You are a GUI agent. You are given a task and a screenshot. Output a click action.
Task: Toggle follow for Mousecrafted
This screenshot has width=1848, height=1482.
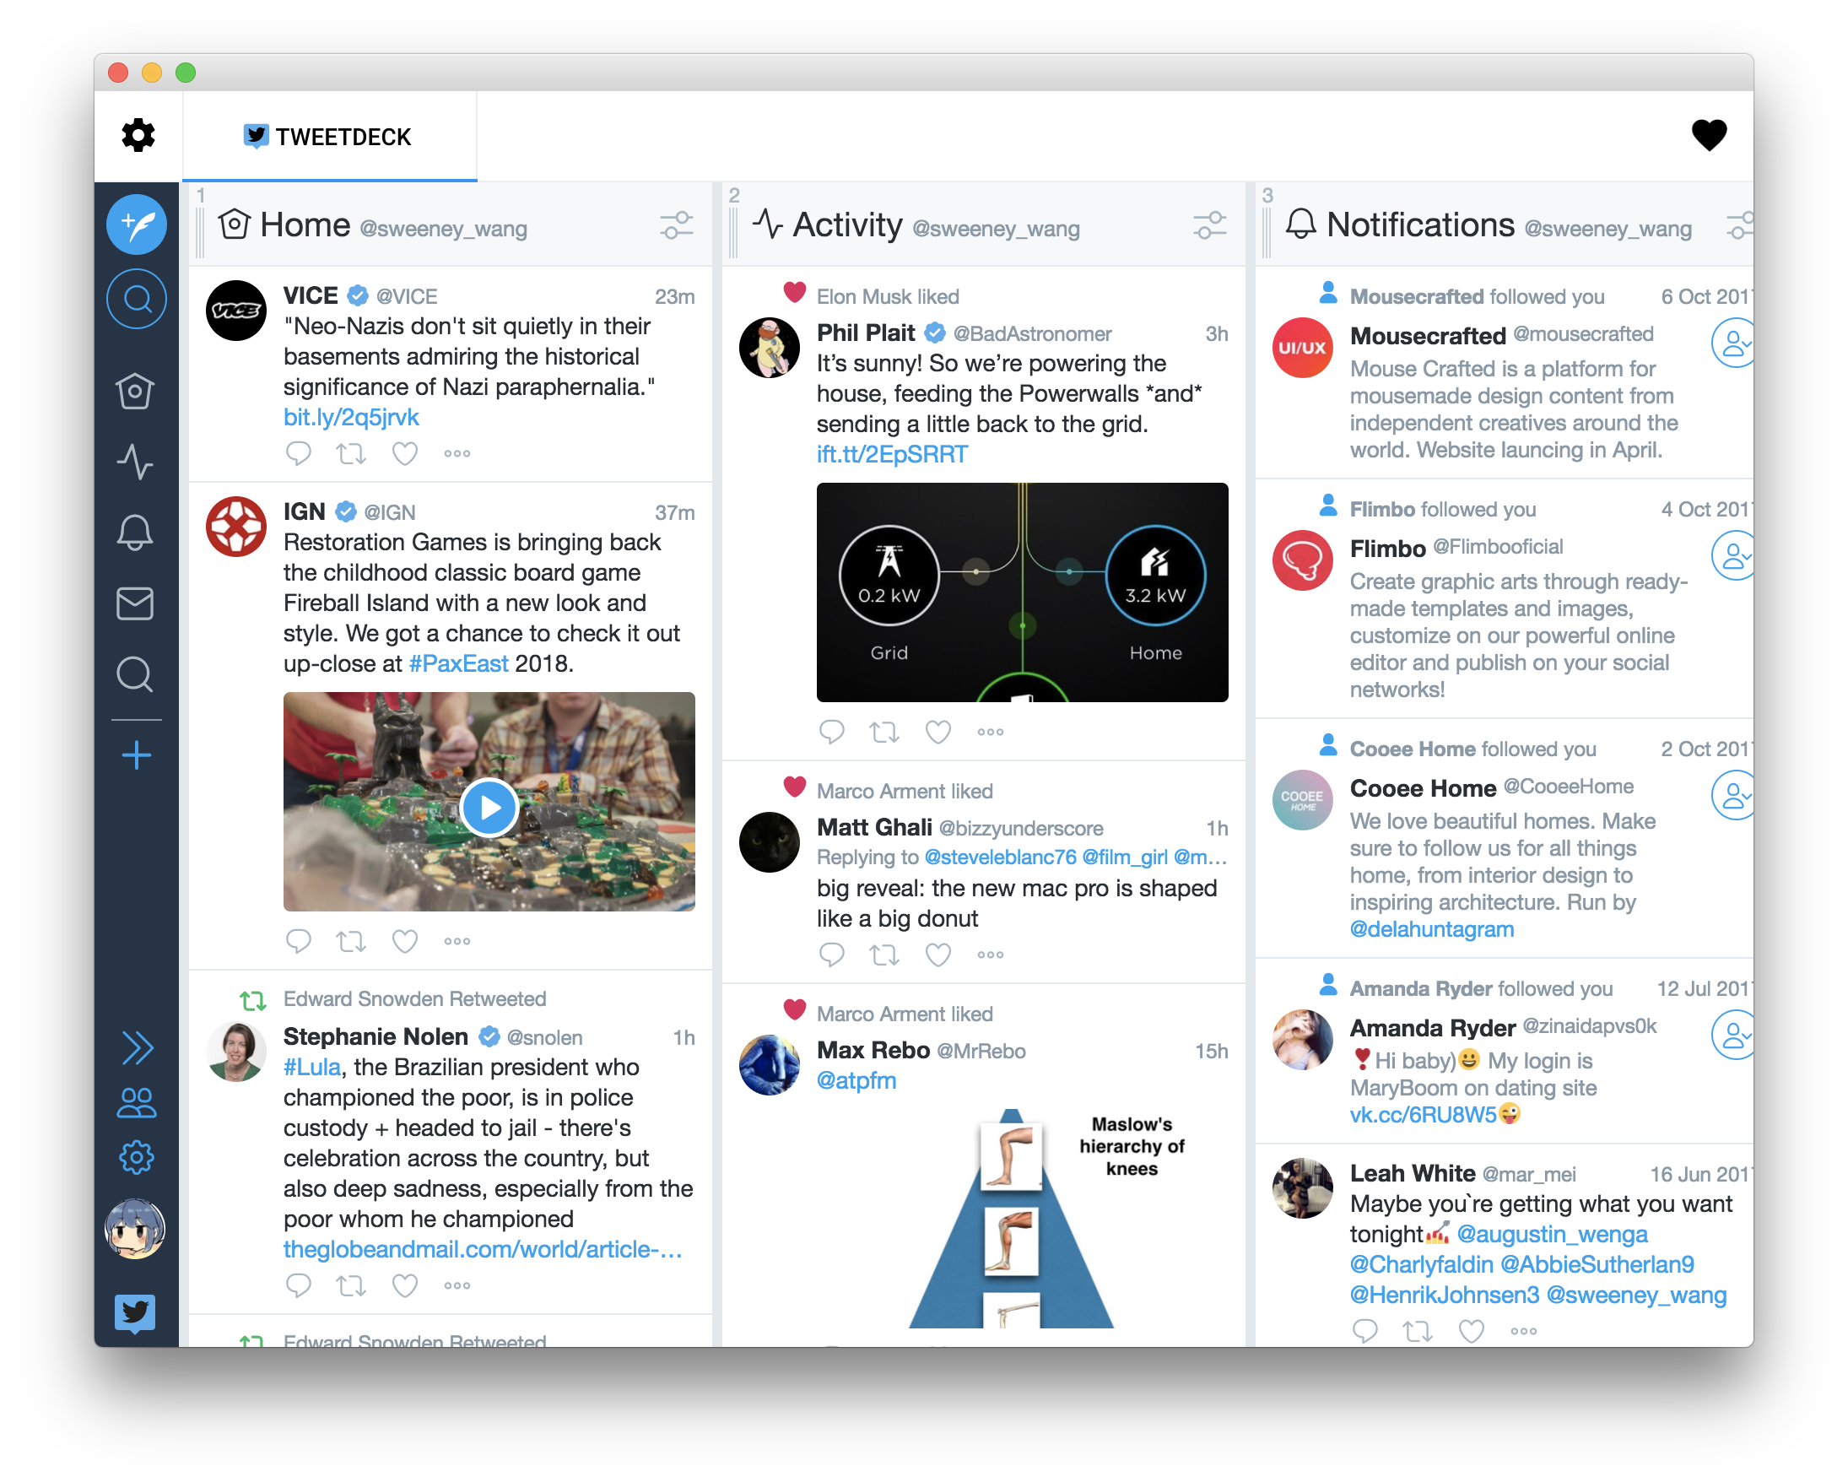click(x=1732, y=343)
